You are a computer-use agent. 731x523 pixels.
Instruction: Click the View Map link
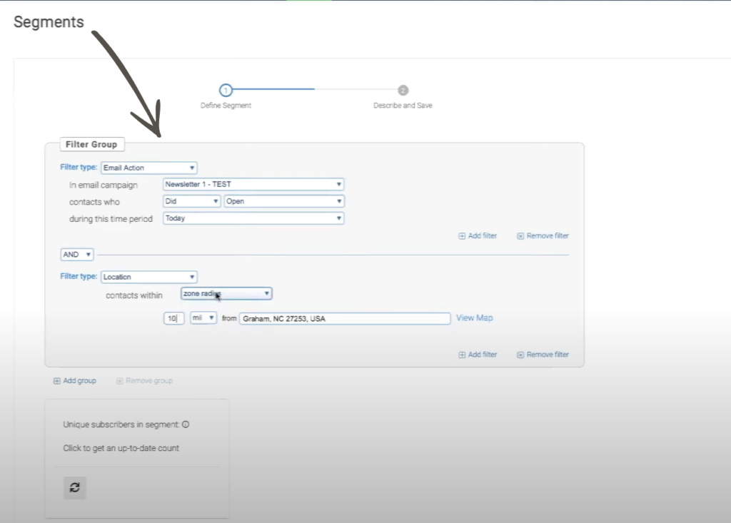[474, 318]
